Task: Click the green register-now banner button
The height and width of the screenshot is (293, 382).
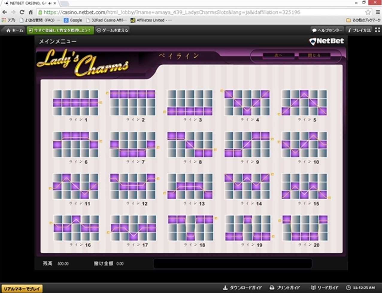Action: tap(60, 30)
